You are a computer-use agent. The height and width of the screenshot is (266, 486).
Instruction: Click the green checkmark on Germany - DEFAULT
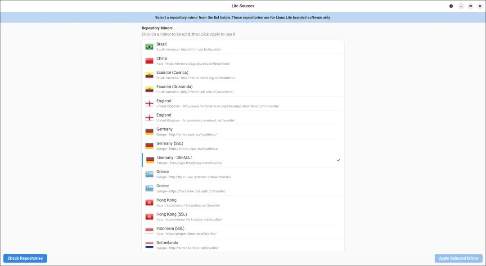pos(338,160)
